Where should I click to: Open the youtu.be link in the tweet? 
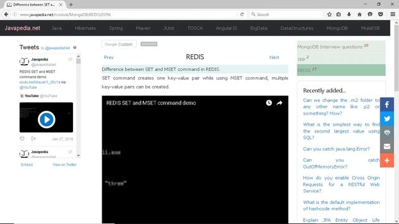coord(40,82)
